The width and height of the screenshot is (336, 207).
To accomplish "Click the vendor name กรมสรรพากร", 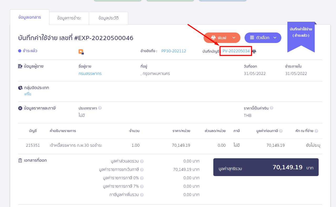I will pyautogui.click(x=90, y=74).
